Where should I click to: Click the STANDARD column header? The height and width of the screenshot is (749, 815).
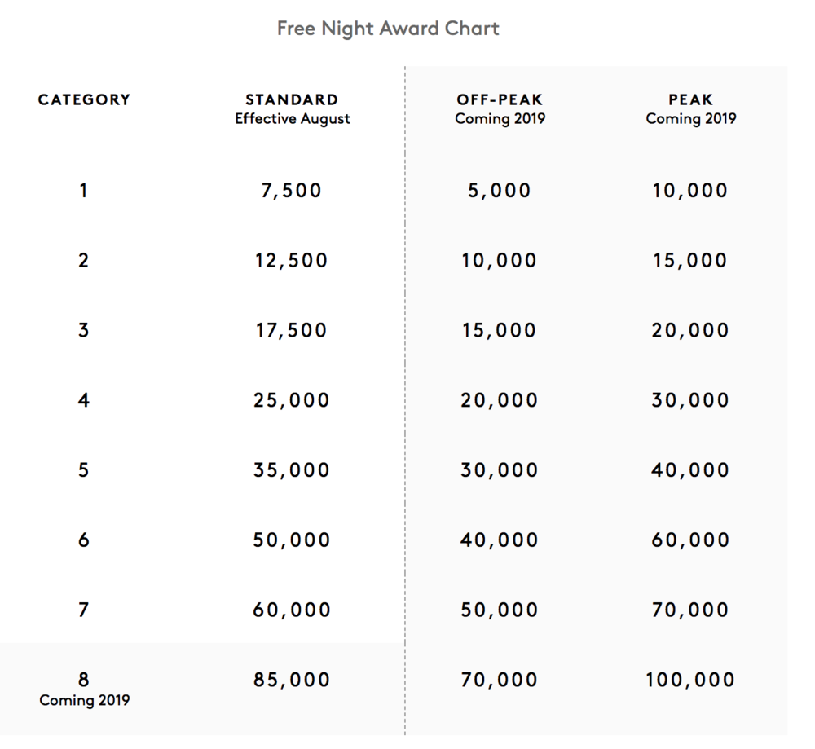(292, 100)
